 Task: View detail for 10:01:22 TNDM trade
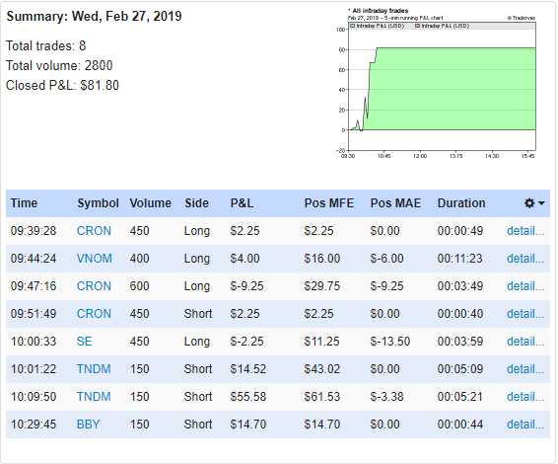525,369
